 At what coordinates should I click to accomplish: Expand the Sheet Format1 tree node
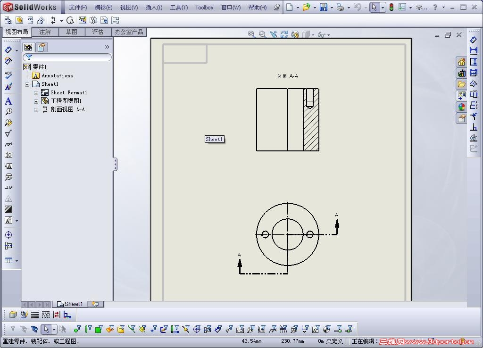click(x=36, y=93)
